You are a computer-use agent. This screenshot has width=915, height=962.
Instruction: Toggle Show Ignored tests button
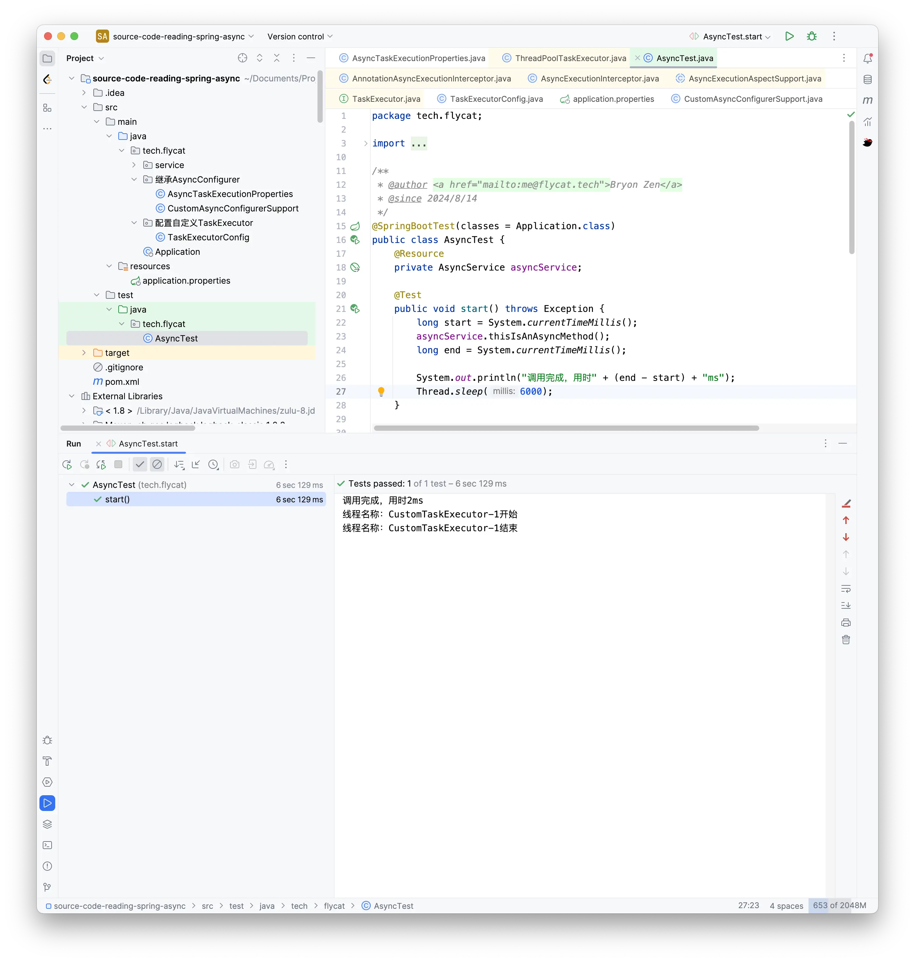[157, 465]
